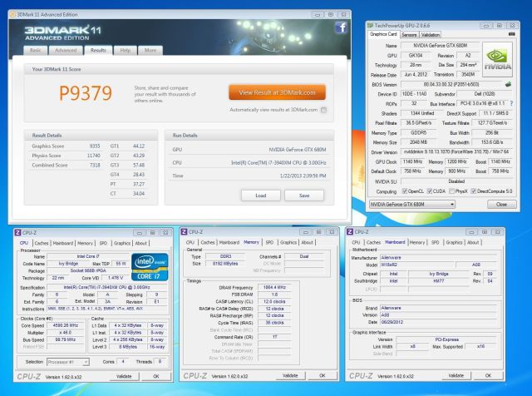Click Validate in the Memory CPU-Z window
Image resolution: width=532 pixels, height=396 pixels.
pyautogui.click(x=290, y=376)
